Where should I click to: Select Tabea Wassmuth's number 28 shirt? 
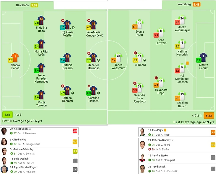tap(118, 57)
